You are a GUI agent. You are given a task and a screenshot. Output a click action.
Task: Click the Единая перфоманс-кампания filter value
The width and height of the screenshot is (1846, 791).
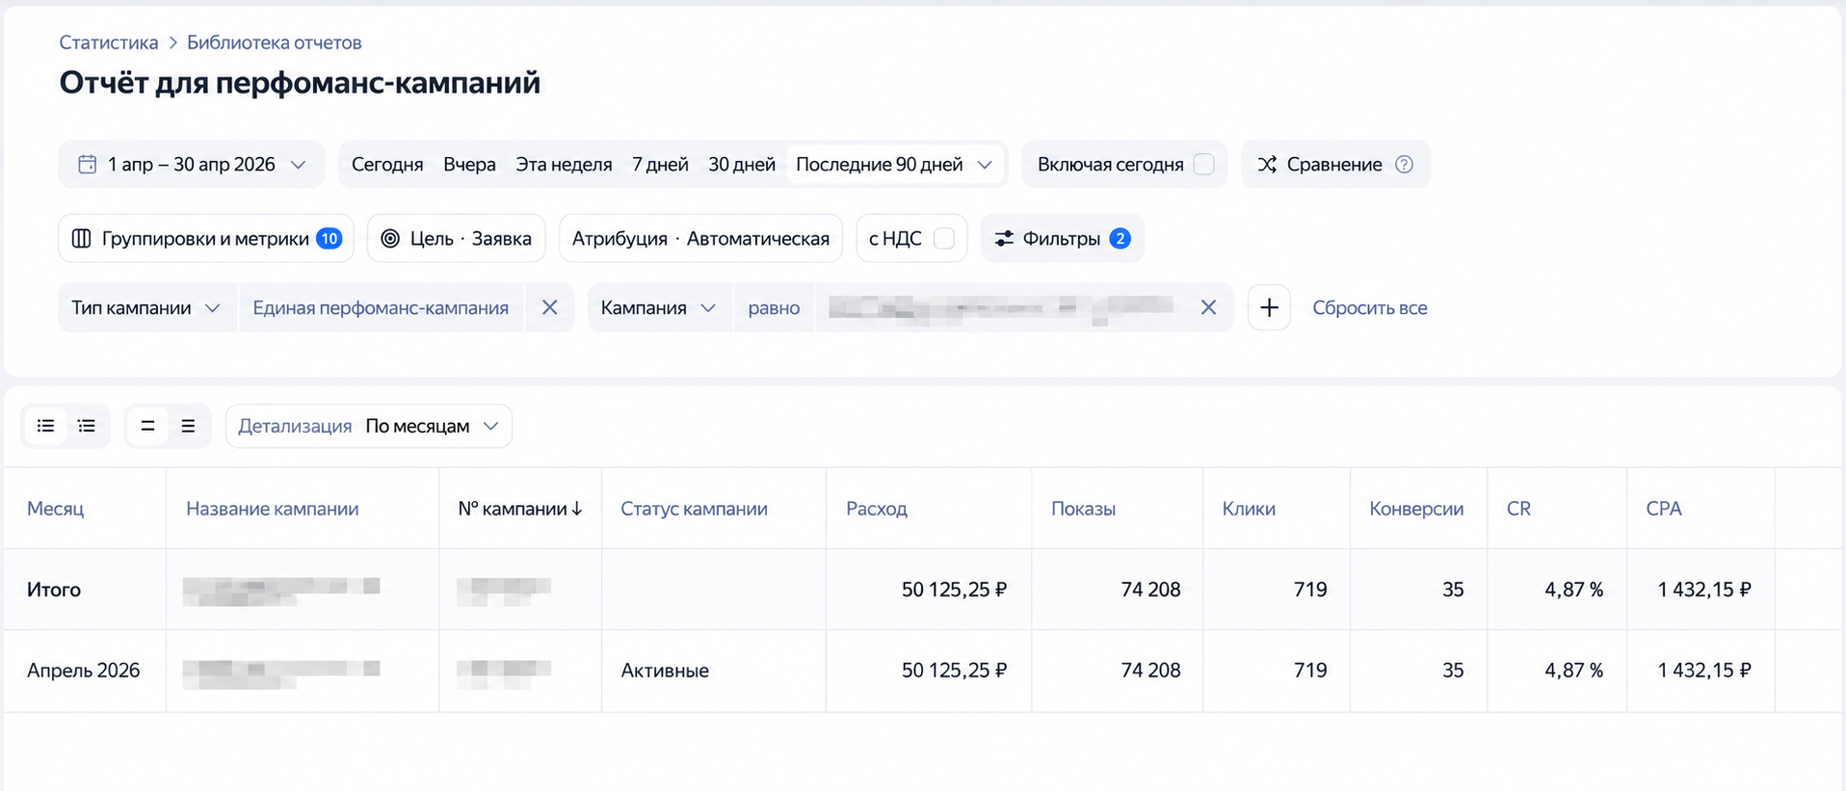point(381,307)
